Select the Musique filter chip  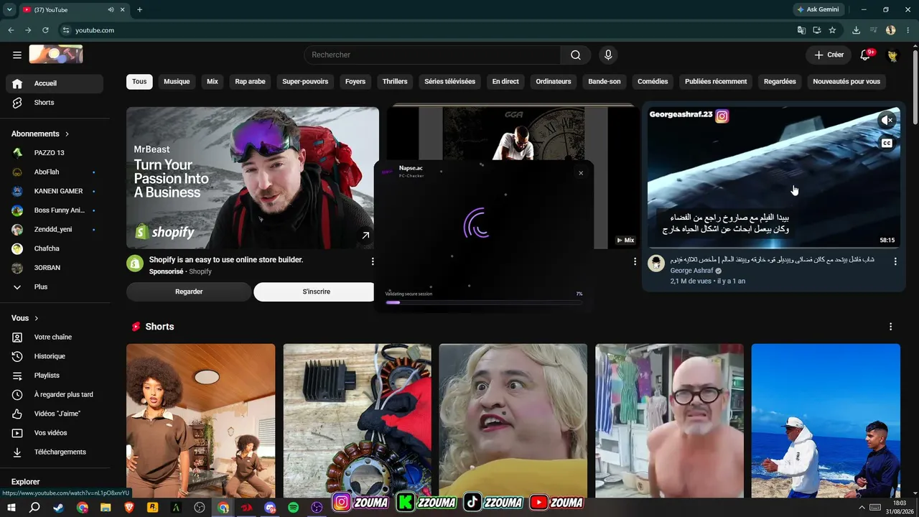[177, 82]
